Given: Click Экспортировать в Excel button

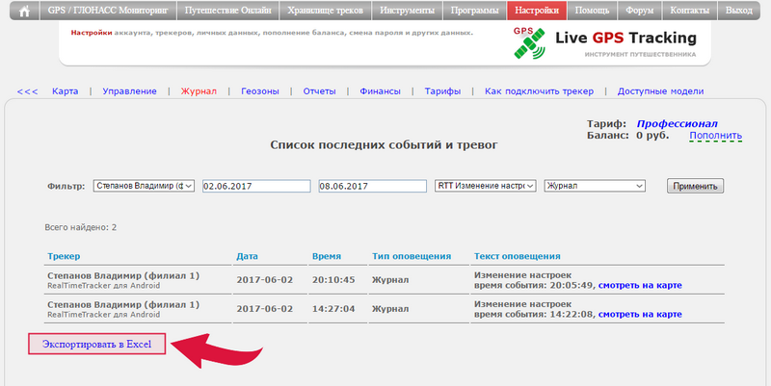Looking at the screenshot, I should click(x=96, y=344).
